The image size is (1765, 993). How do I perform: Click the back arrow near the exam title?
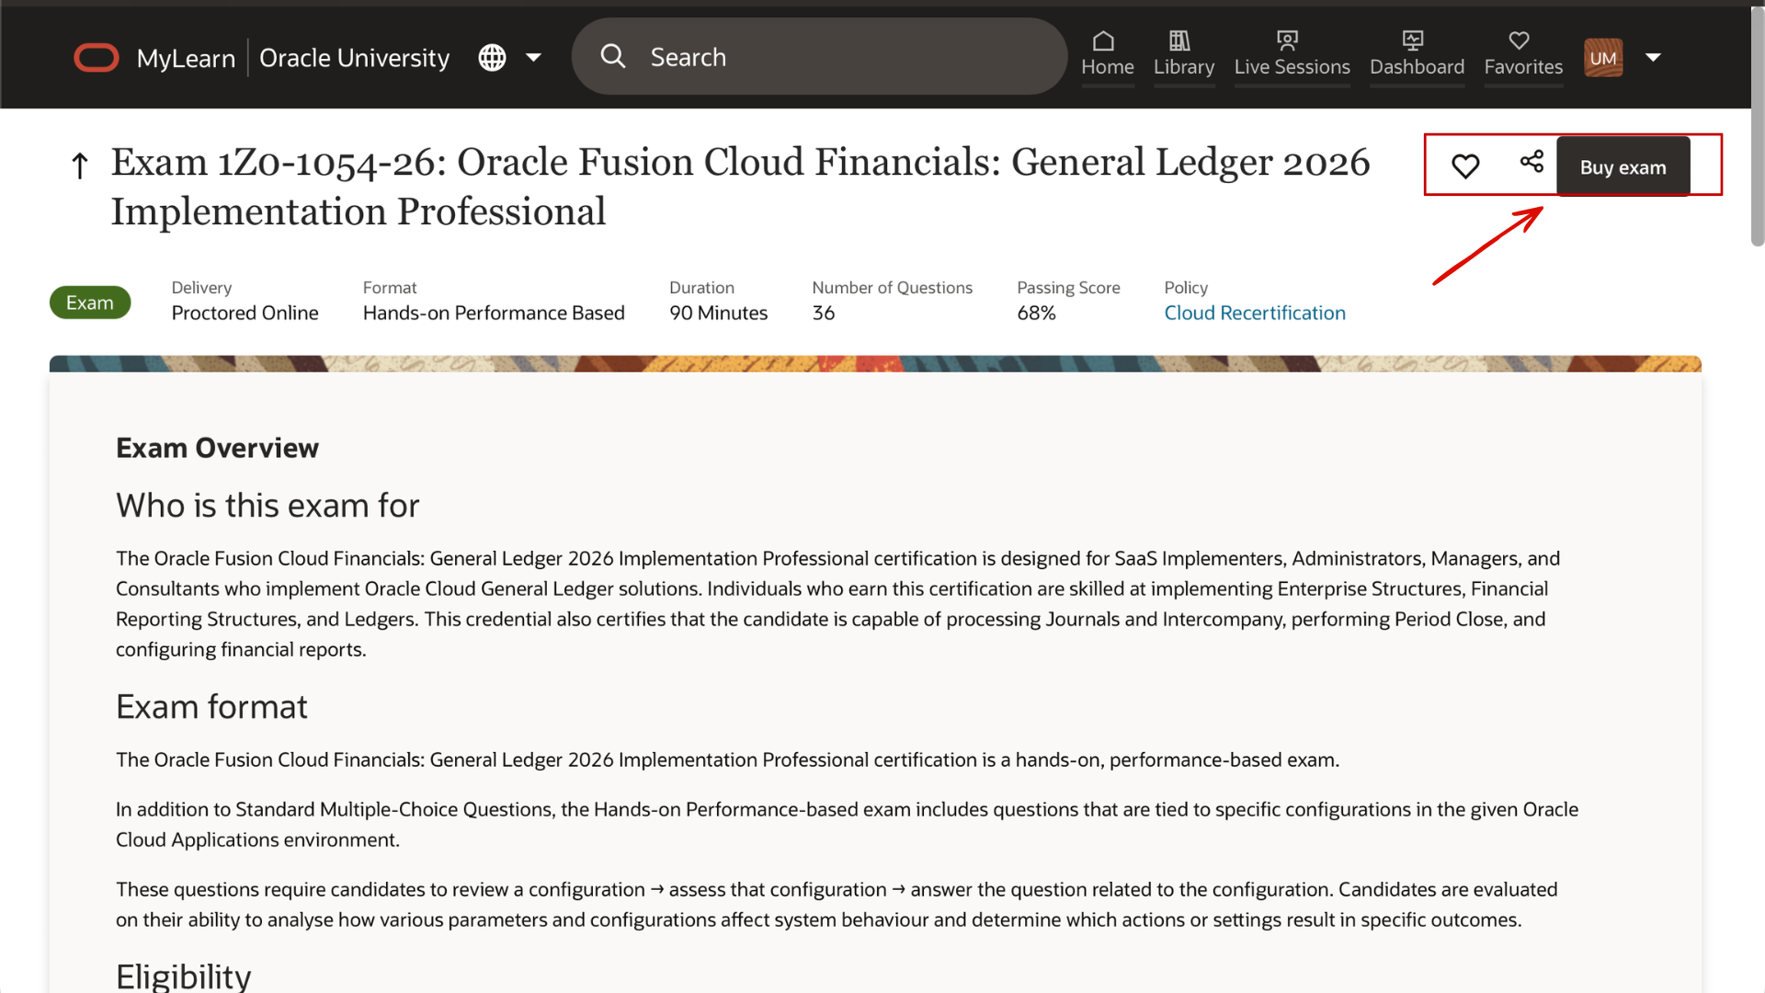tap(79, 165)
